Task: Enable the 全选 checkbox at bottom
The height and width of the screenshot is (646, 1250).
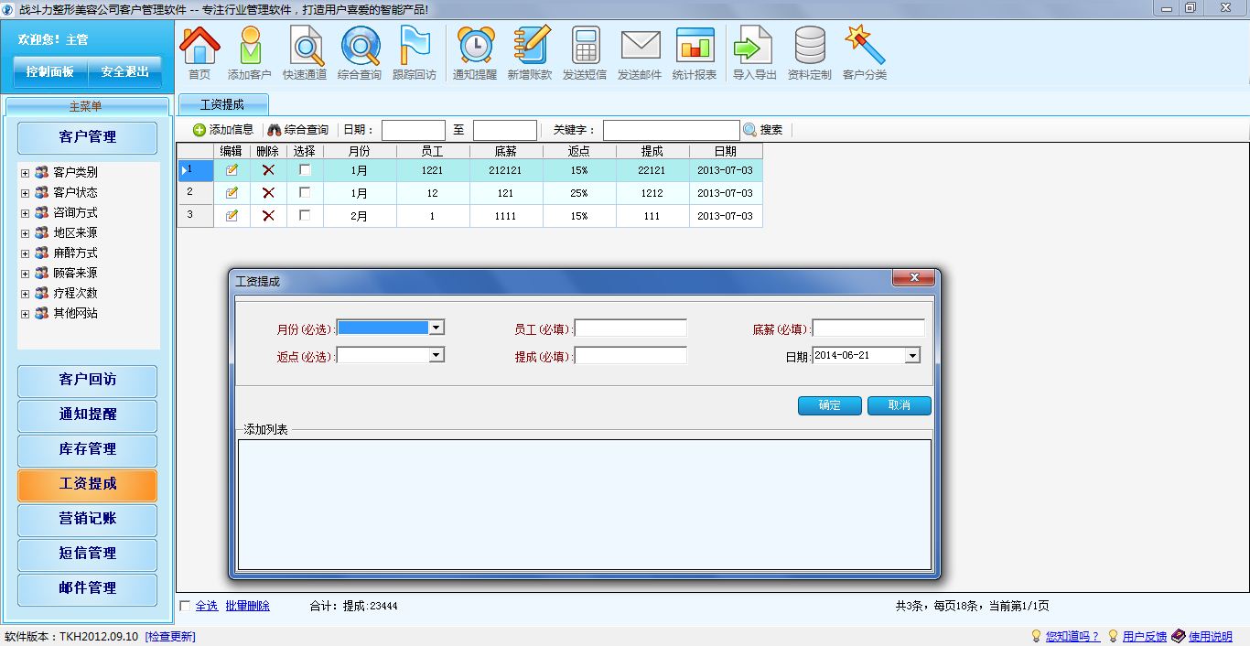Action: click(x=186, y=606)
